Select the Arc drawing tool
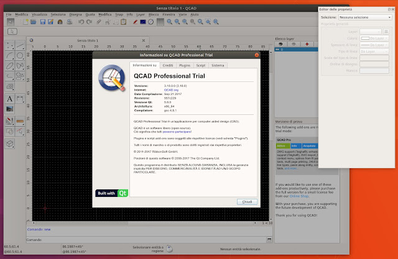 point(10,56)
